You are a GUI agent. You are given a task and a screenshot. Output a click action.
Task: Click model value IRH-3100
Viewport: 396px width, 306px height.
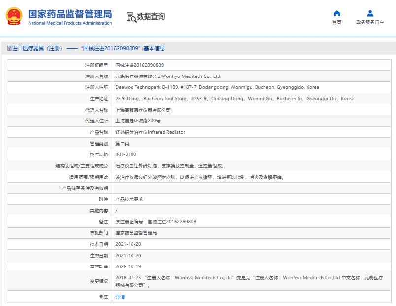[x=126, y=154]
